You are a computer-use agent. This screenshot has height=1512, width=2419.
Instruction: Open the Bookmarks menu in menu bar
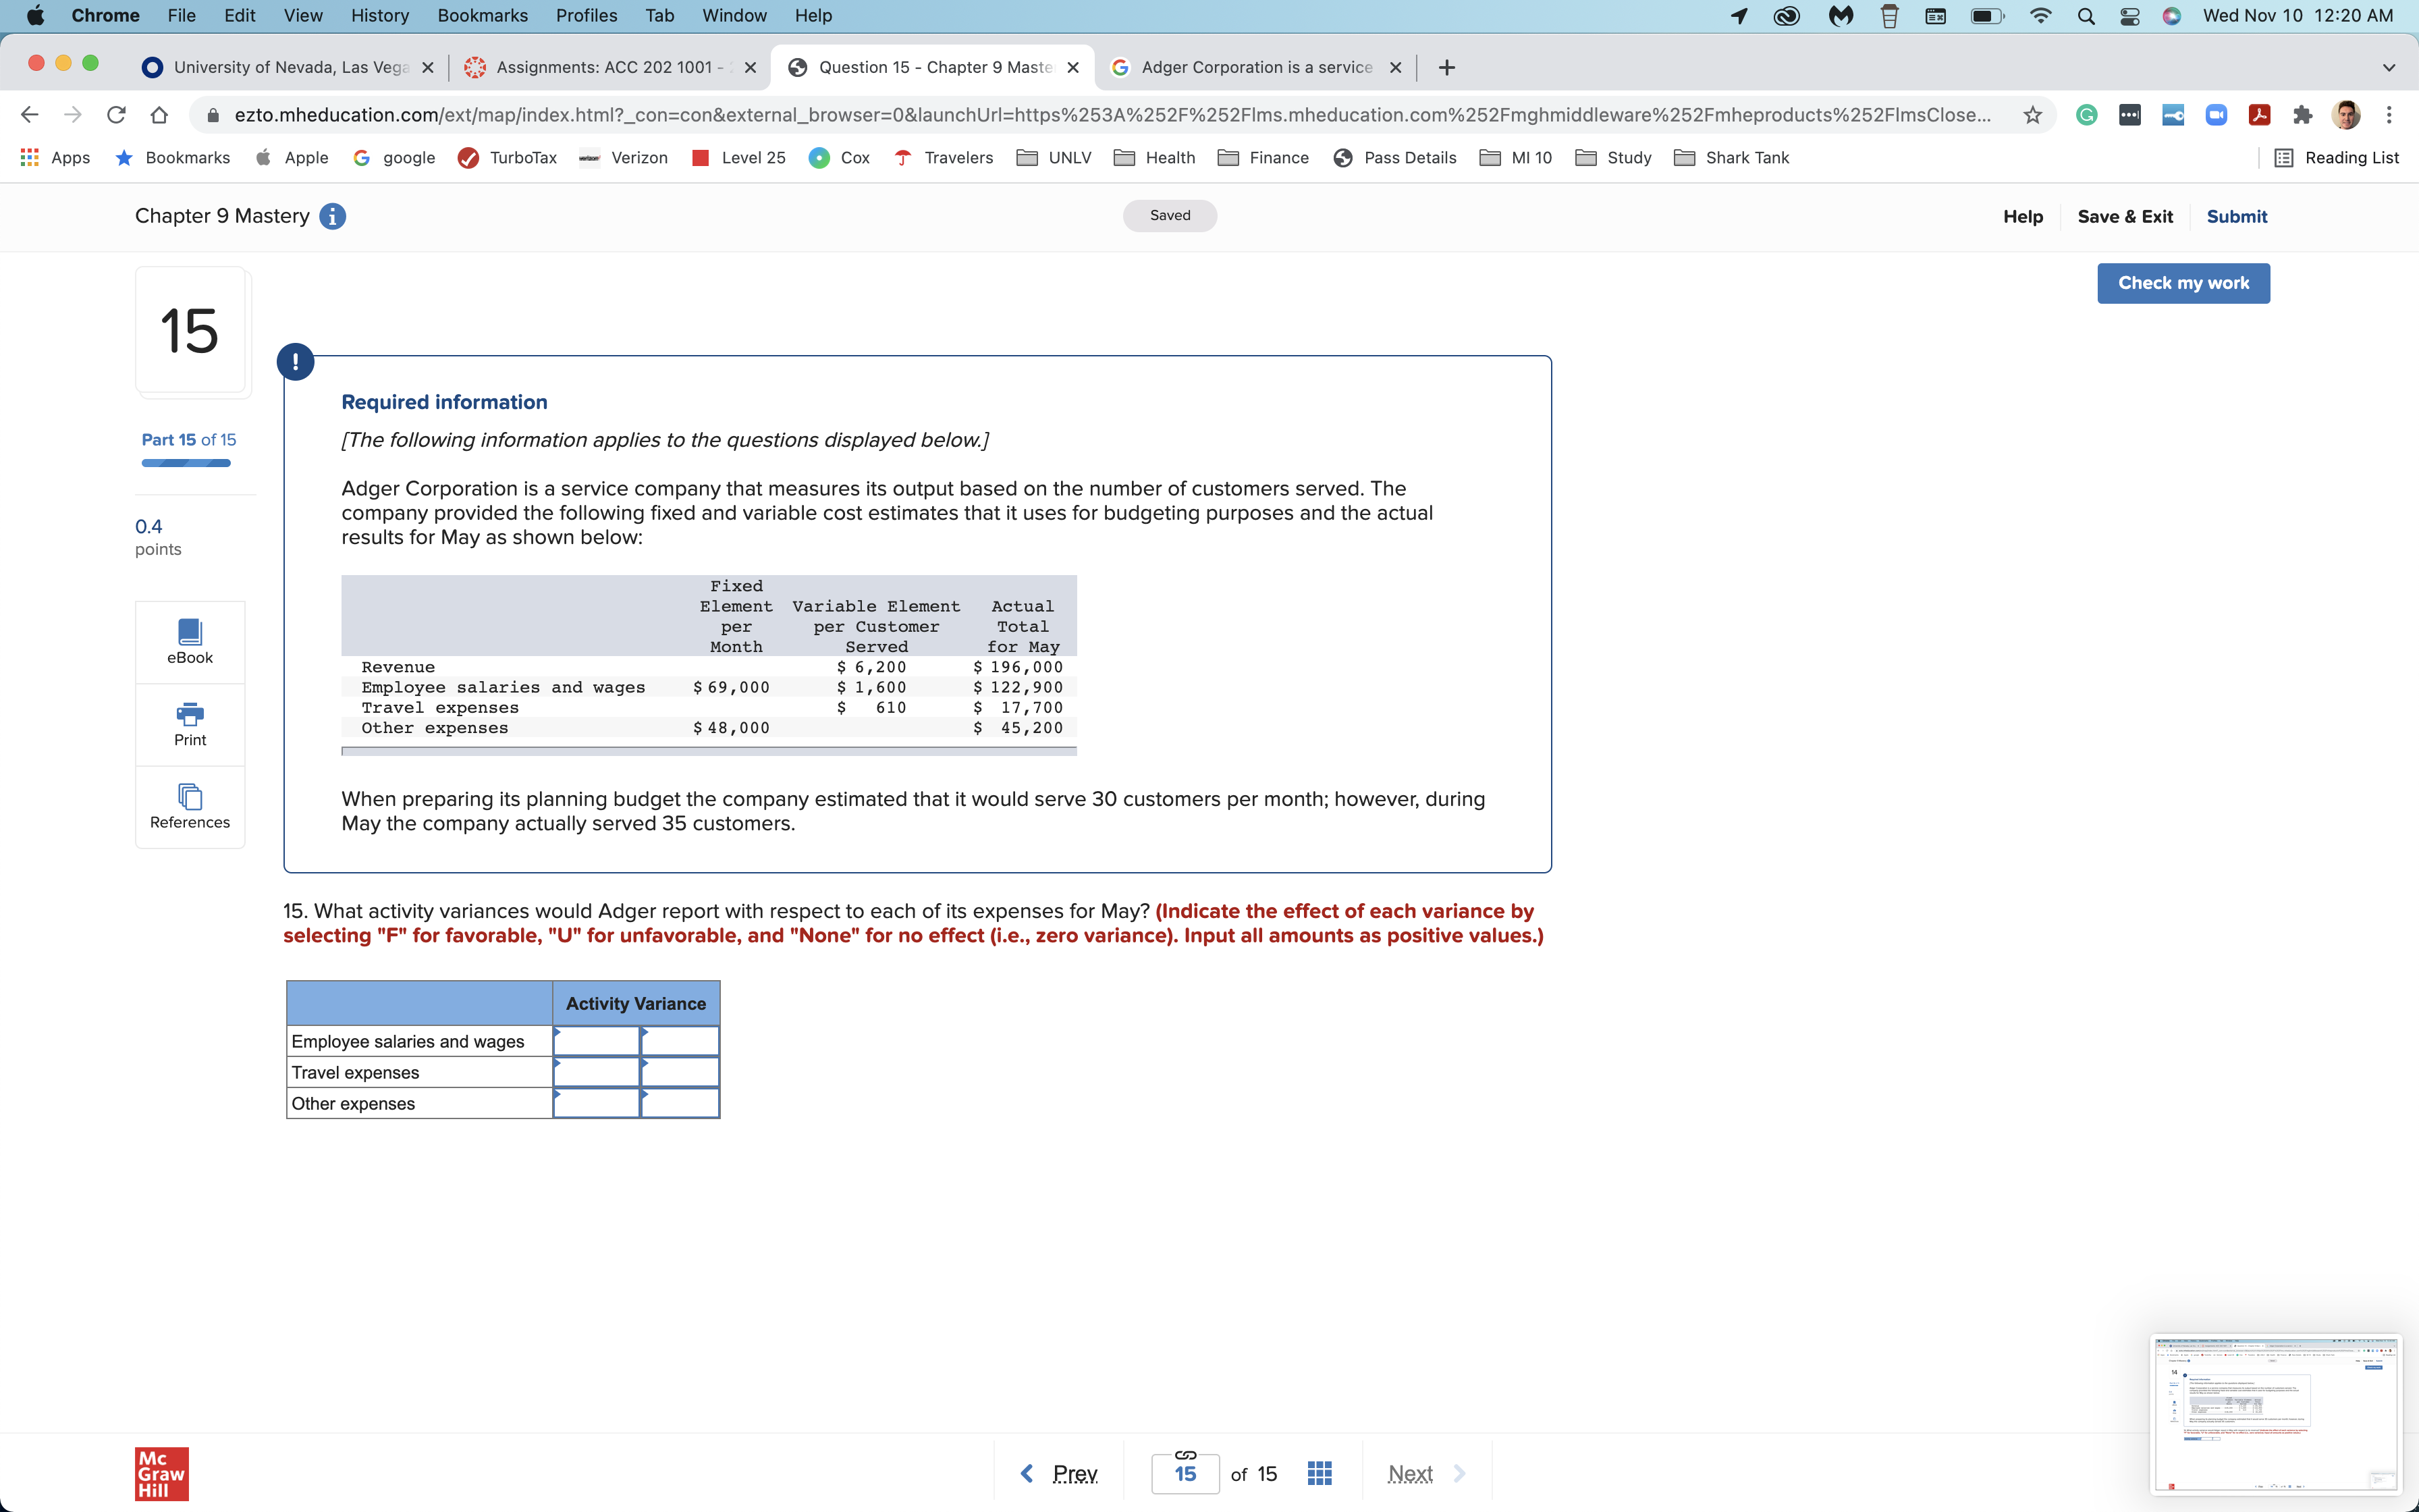(482, 15)
